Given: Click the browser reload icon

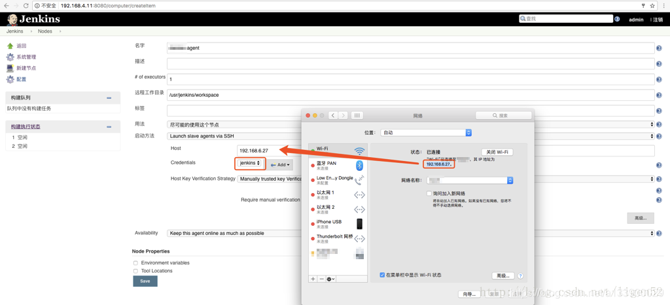Looking at the screenshot, I should (26, 6).
